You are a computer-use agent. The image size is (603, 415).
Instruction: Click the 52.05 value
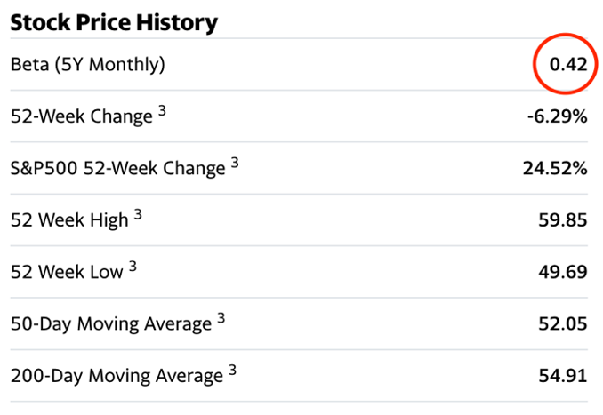point(562,323)
